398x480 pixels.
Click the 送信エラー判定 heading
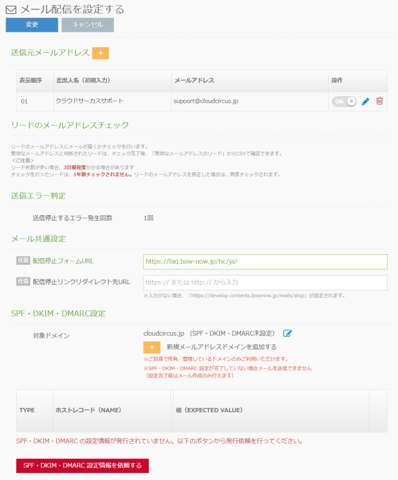(x=39, y=196)
